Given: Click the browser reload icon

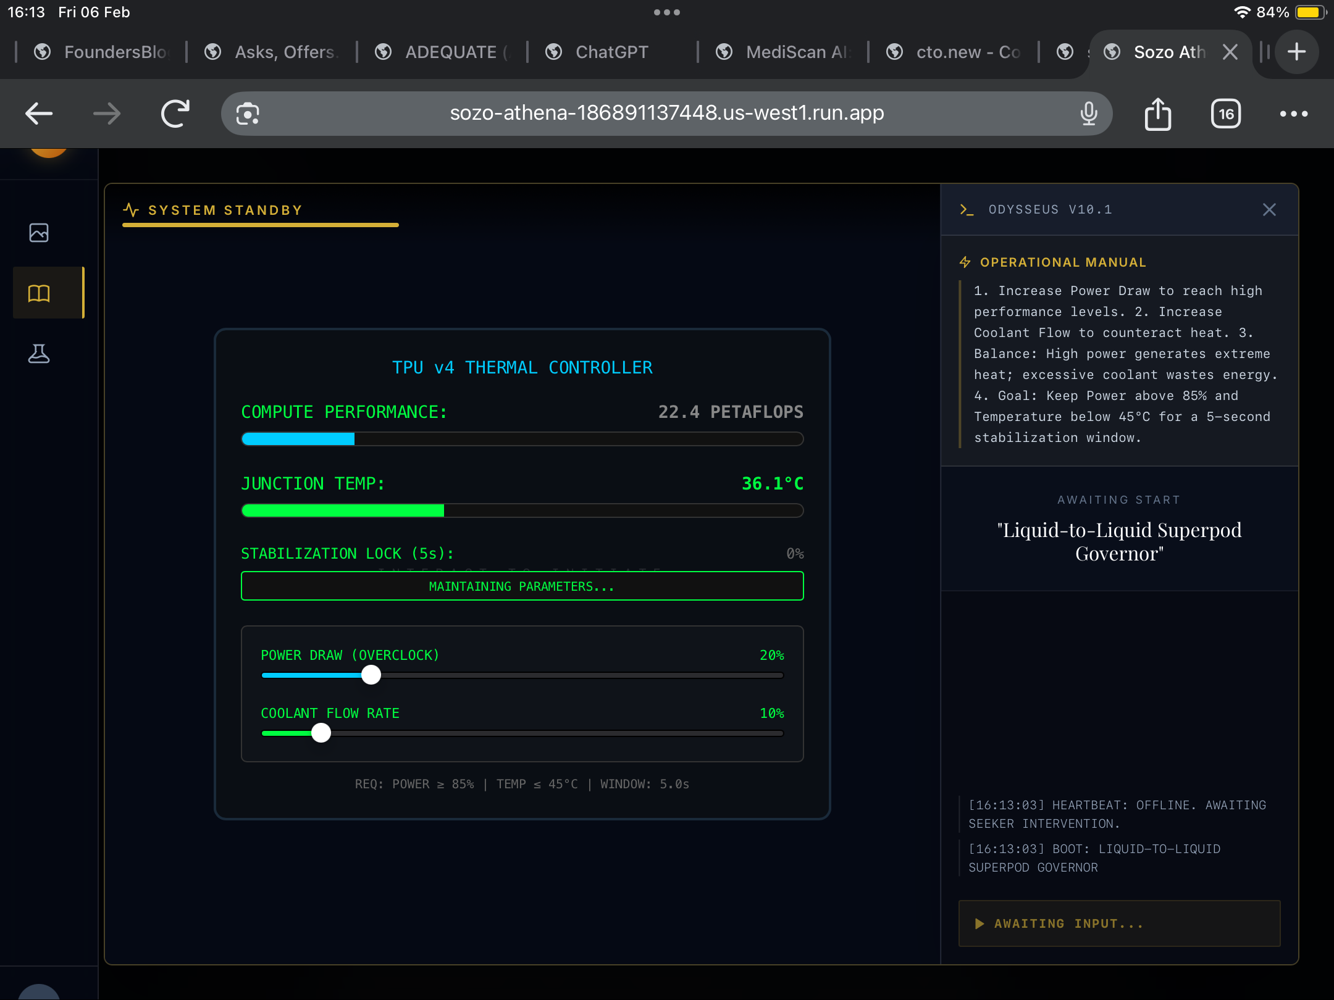Looking at the screenshot, I should point(175,114).
